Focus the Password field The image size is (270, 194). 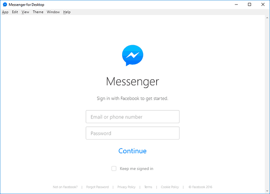133,133
